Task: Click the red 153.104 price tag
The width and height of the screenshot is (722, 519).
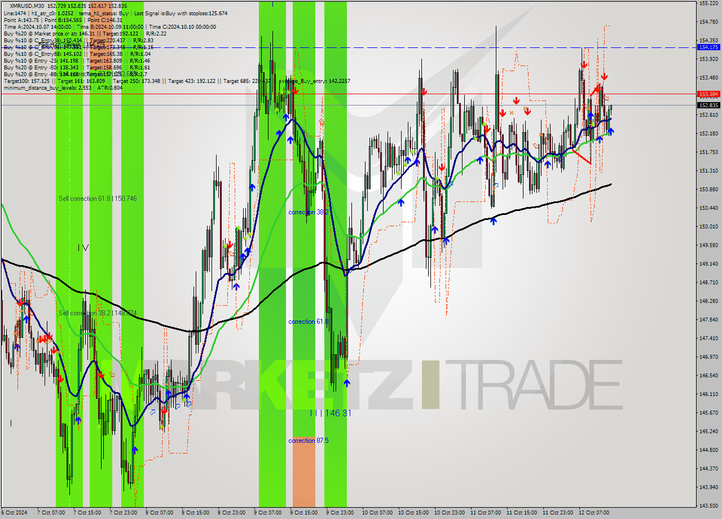Action: pos(708,94)
